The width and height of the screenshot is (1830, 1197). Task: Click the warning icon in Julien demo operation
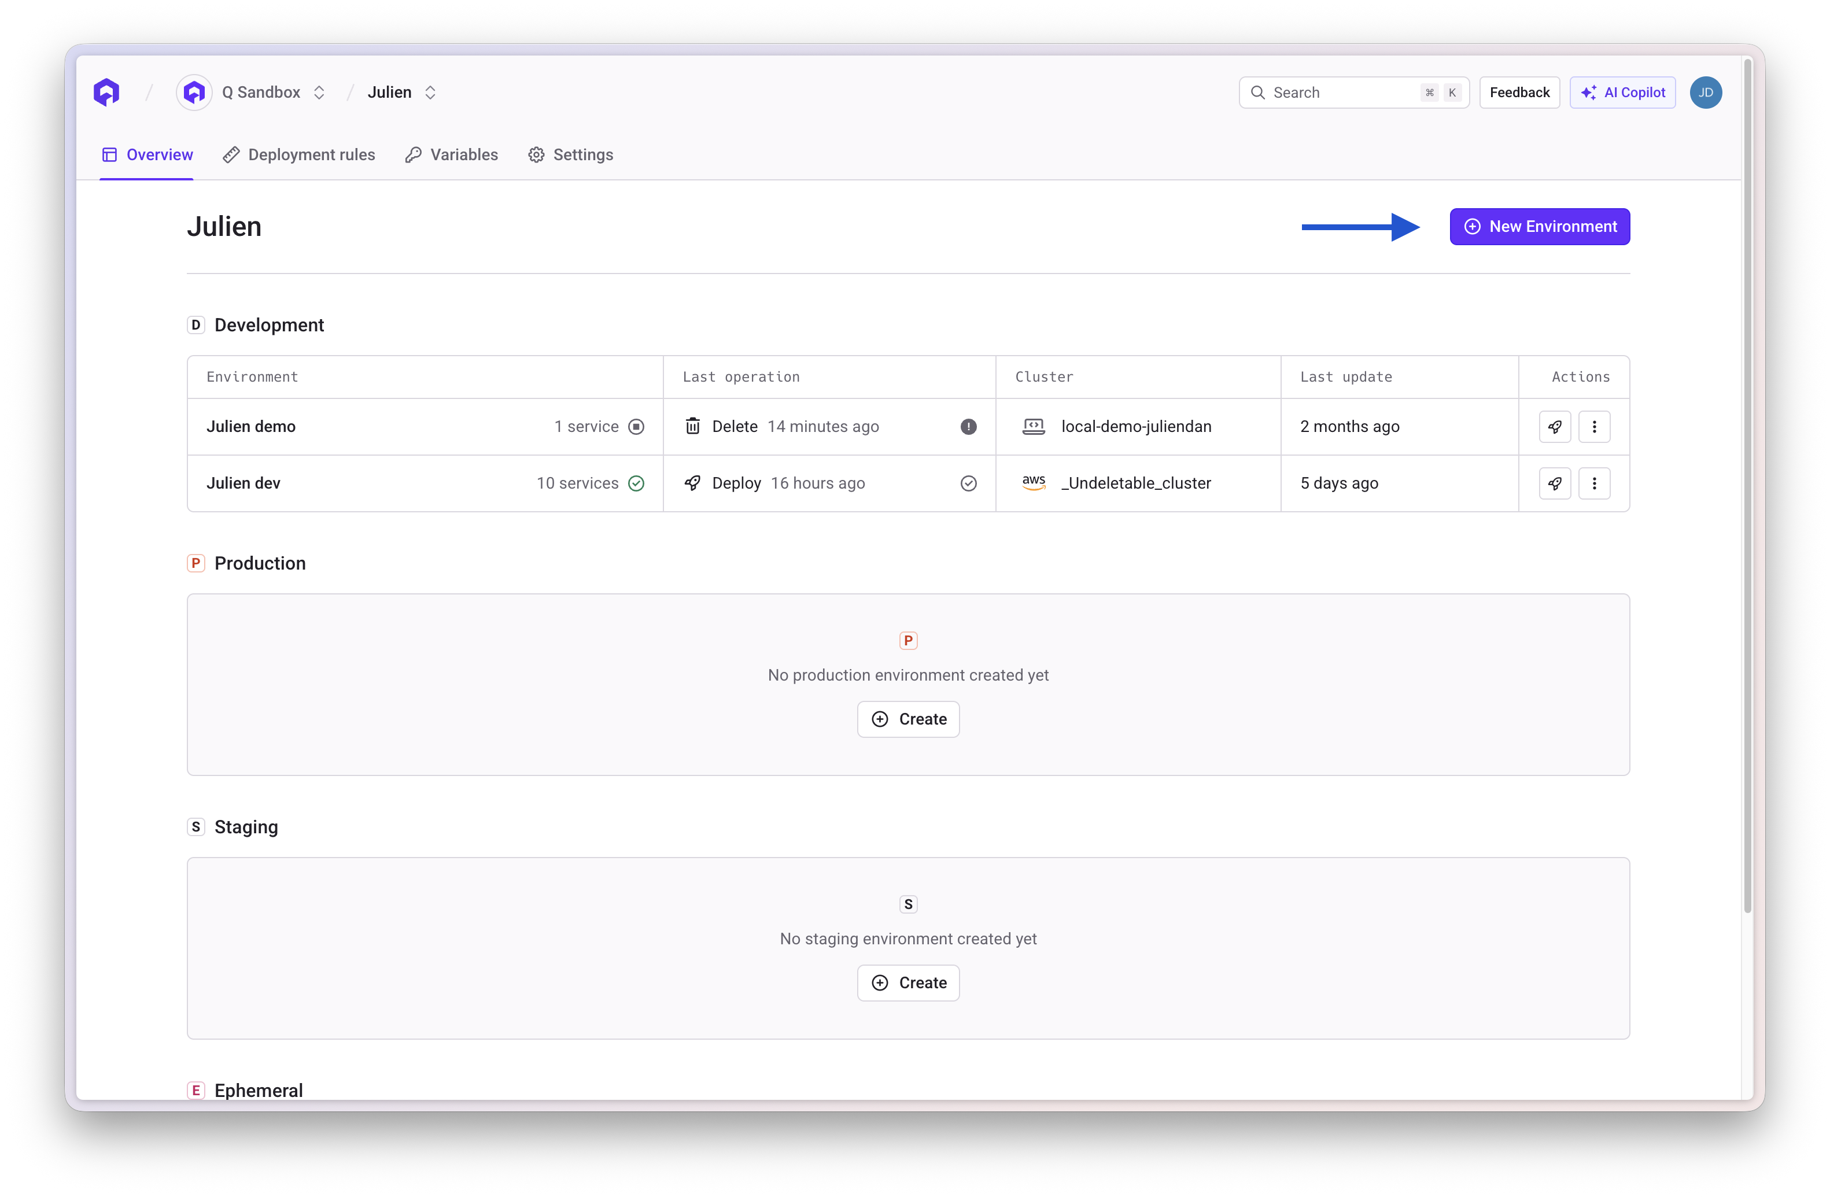coord(968,427)
